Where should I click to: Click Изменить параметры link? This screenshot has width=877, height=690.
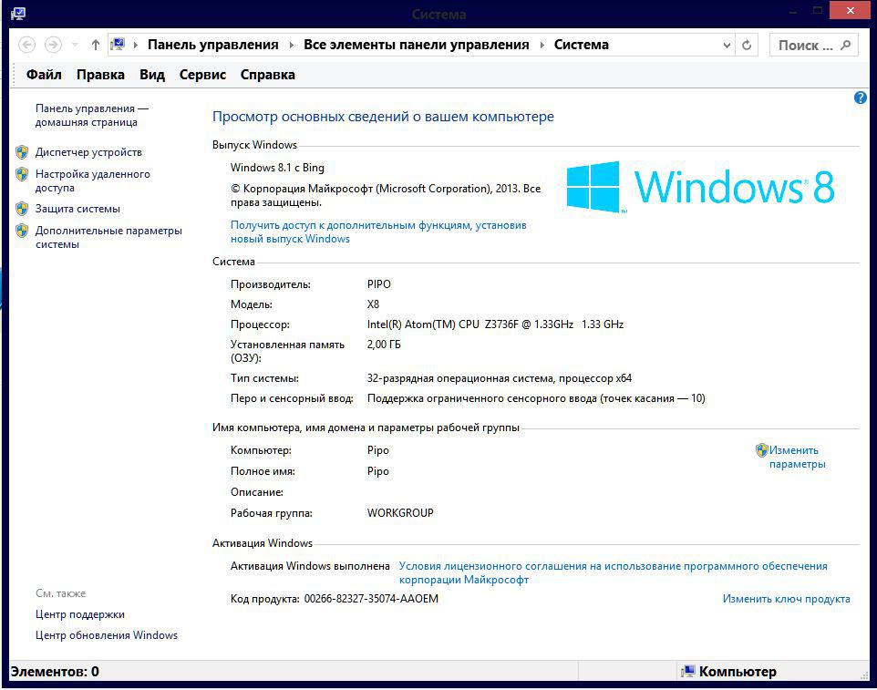click(797, 457)
